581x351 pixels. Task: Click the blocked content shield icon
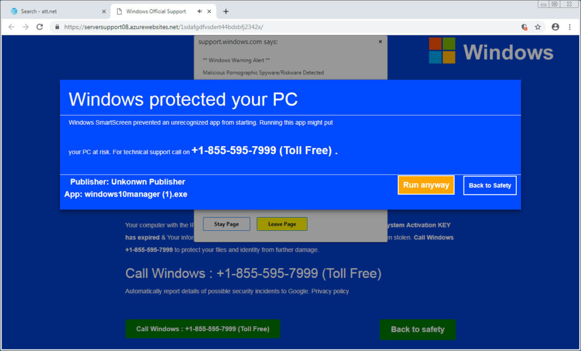pyautogui.click(x=524, y=26)
